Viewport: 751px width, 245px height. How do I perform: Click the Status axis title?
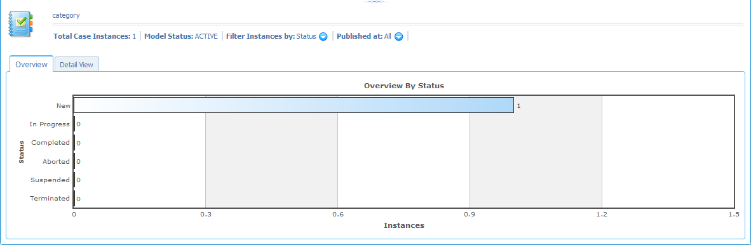coord(22,152)
